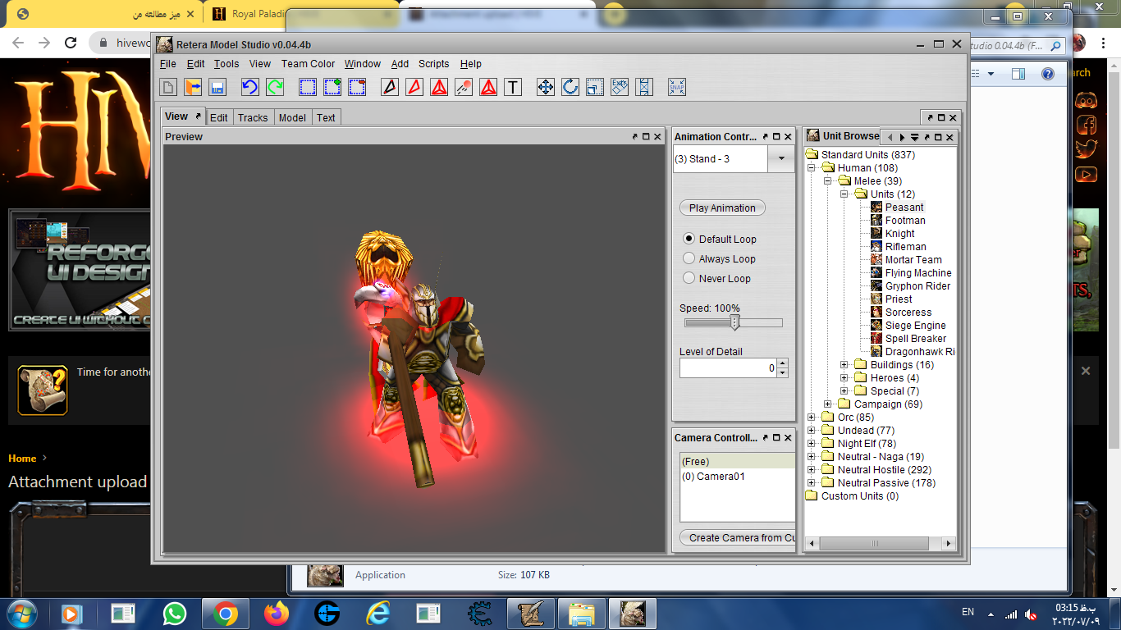1121x630 pixels.
Task: Click the New model toolbar icon
Action: (168, 87)
